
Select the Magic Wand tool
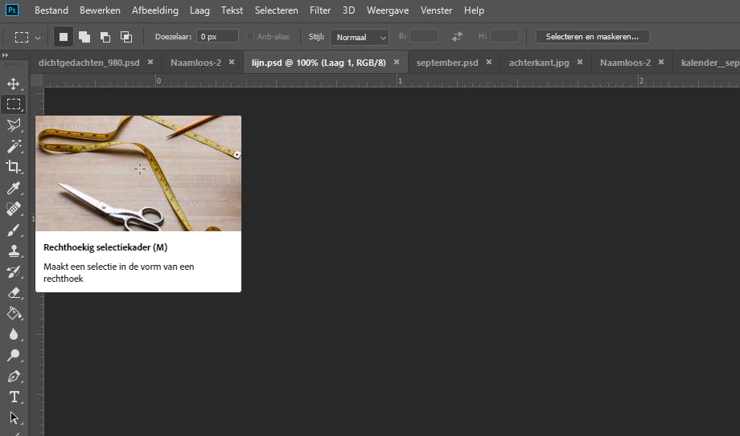pyautogui.click(x=13, y=146)
